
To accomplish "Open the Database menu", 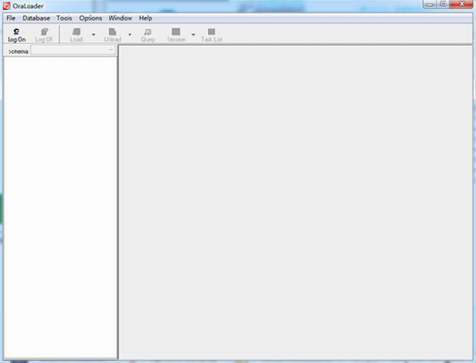I will [x=36, y=18].
